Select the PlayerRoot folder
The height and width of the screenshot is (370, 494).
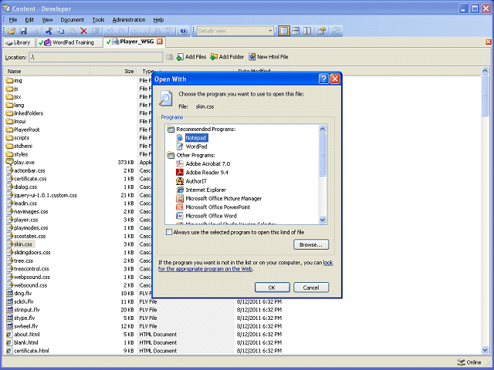click(x=22, y=129)
